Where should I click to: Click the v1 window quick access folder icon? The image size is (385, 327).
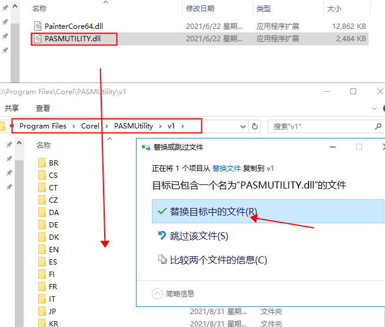[2, 126]
